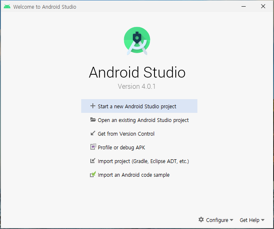
Task: Expand the Get Help dropdown arrow
Action: [263, 220]
